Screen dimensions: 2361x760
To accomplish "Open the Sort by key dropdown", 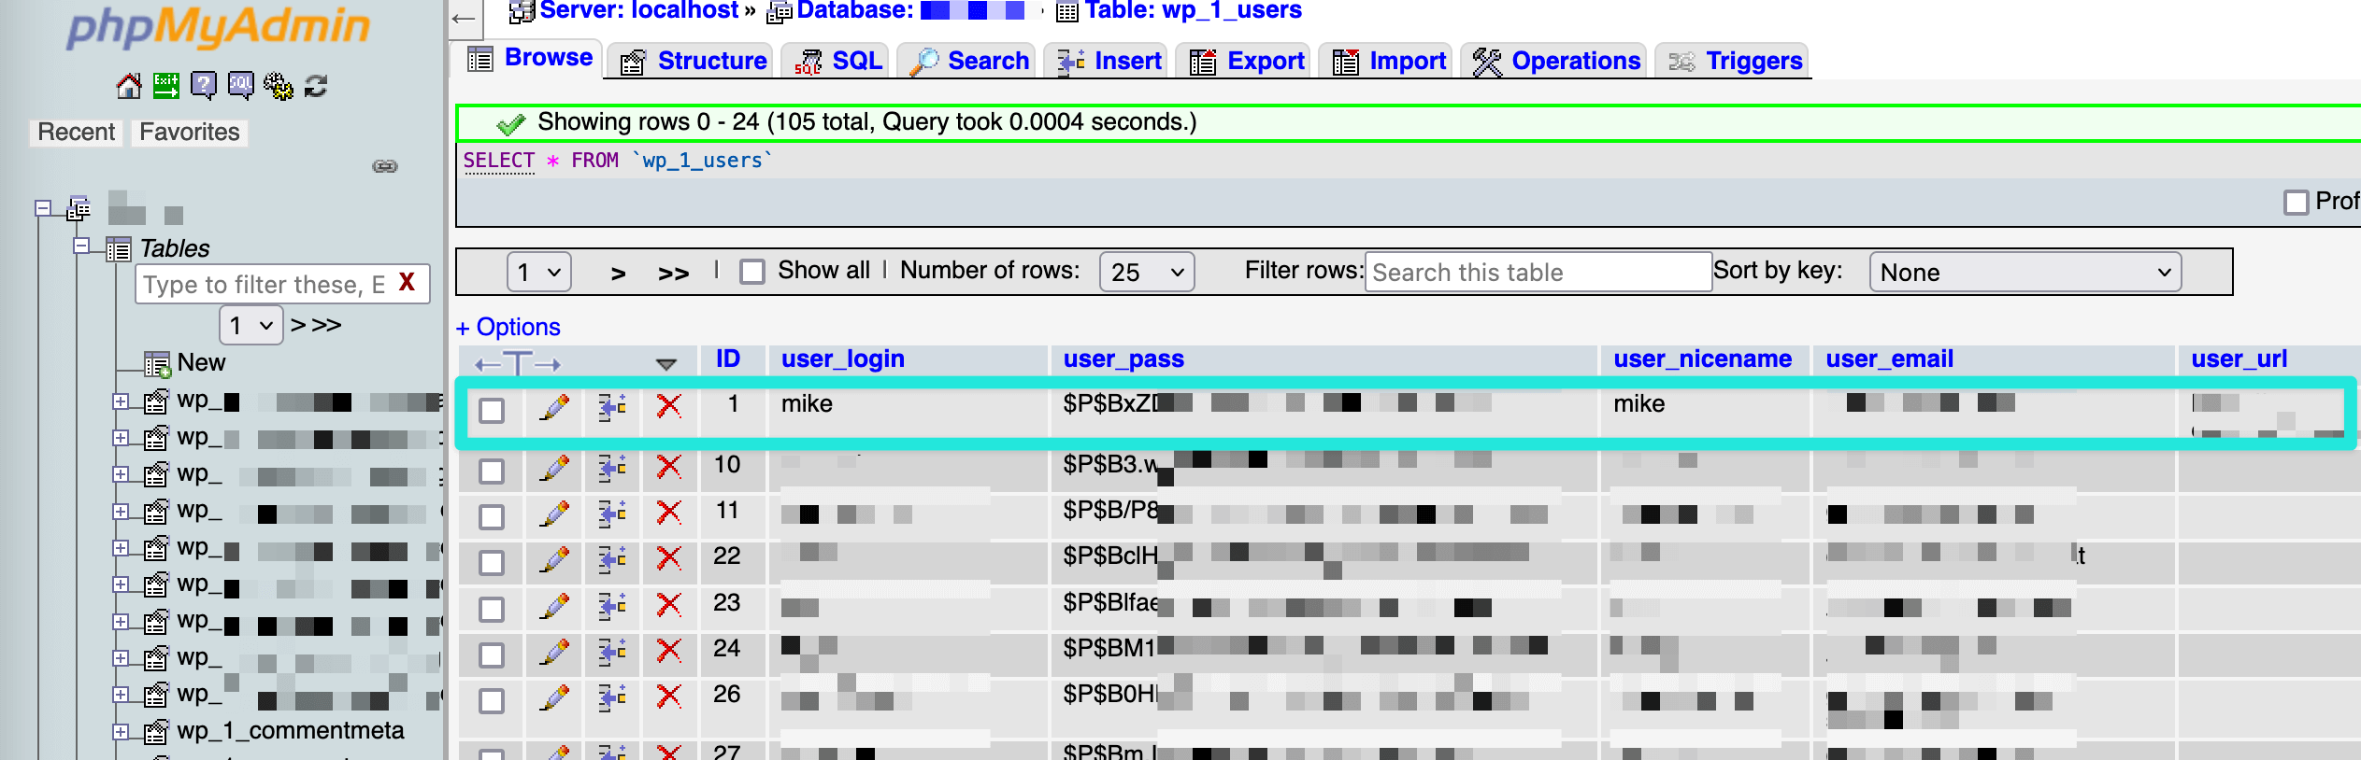I will click(2025, 272).
